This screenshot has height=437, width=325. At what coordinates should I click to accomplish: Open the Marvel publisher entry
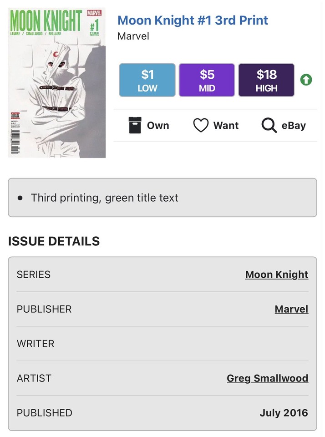291,309
